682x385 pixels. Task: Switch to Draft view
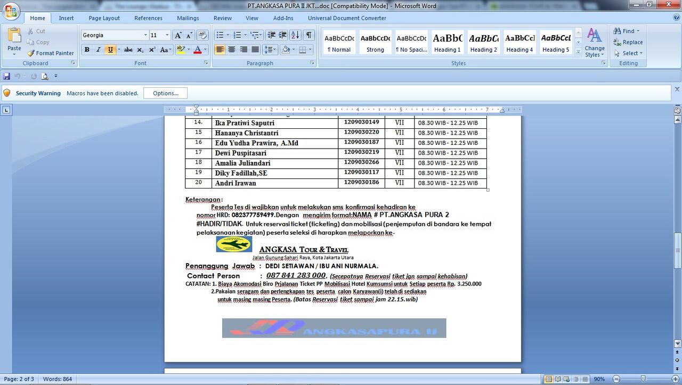pos(584,379)
